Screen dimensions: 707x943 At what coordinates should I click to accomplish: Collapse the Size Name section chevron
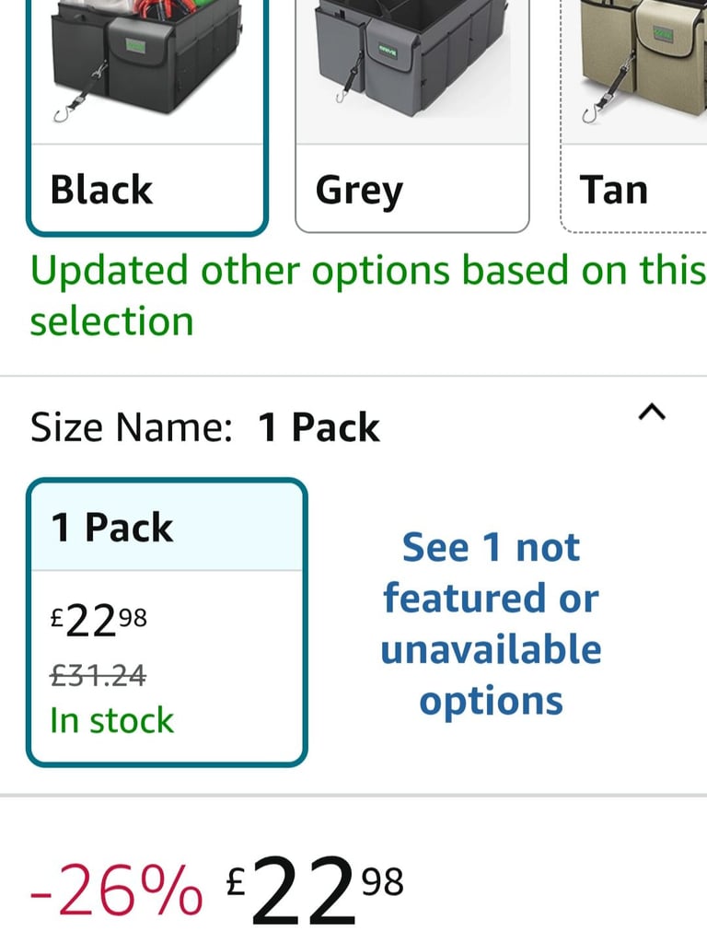pos(652,413)
